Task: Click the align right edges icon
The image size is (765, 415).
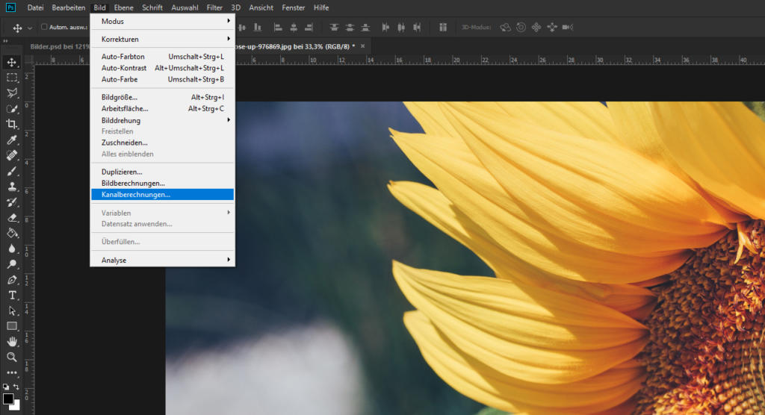Action: [309, 28]
